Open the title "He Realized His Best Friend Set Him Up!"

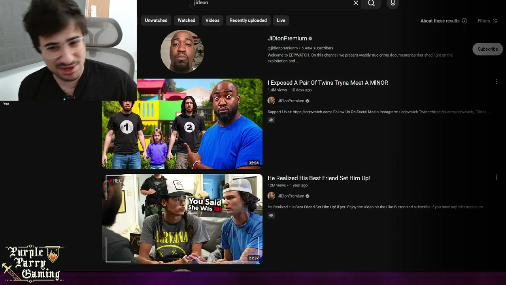coord(319,178)
